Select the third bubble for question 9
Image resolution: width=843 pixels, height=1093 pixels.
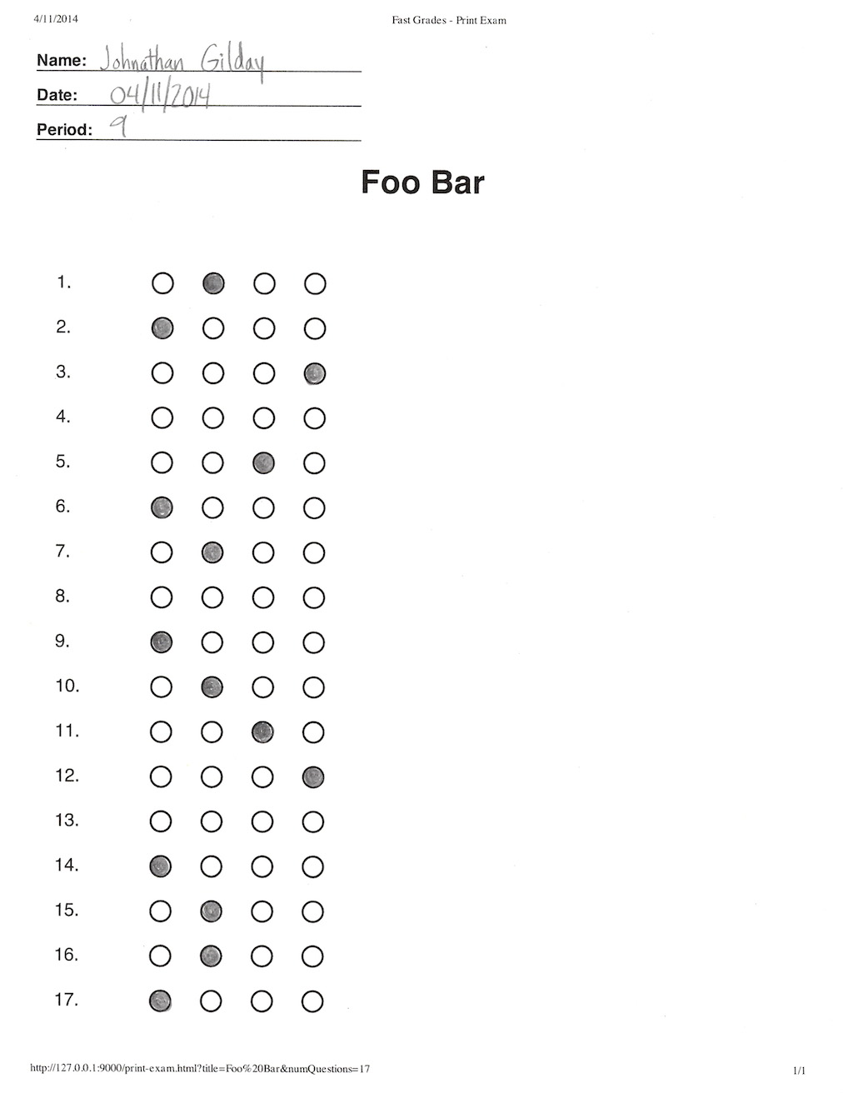[263, 642]
